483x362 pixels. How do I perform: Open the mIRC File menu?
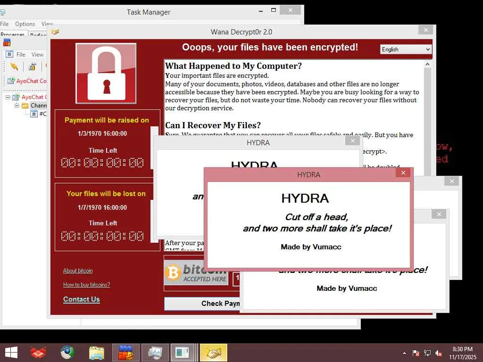click(x=21, y=55)
